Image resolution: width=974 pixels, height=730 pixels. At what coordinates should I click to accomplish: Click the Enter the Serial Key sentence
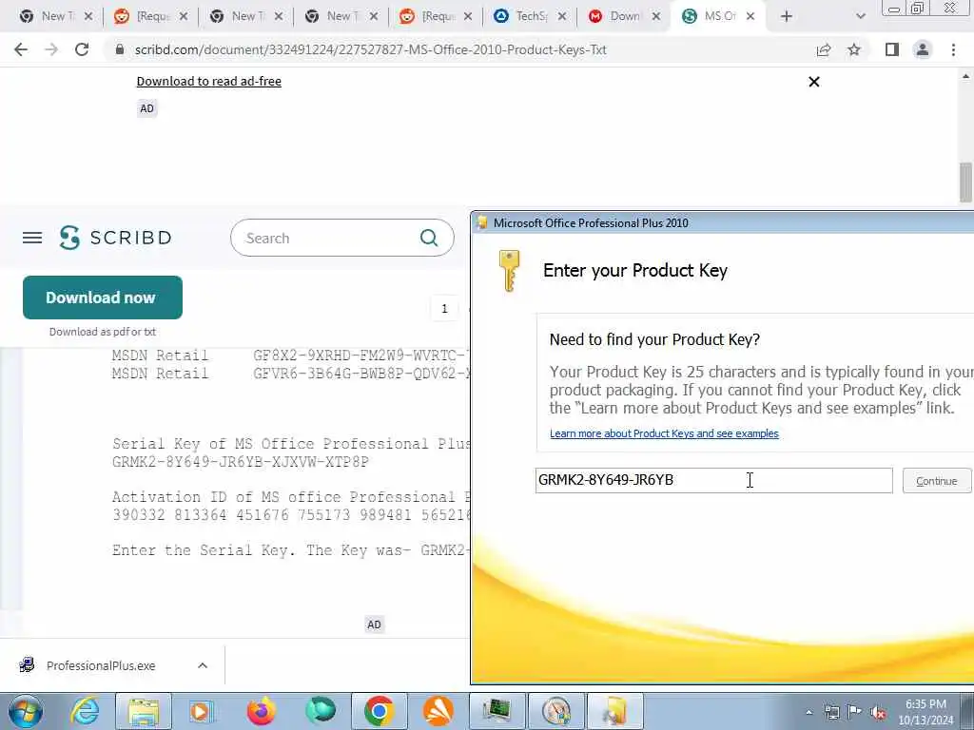291,550
